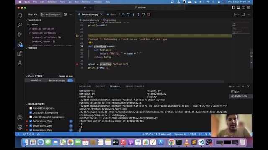268x150 pixels.
Task: Open editor more actions ellipsis
Action: [x=248, y=15]
